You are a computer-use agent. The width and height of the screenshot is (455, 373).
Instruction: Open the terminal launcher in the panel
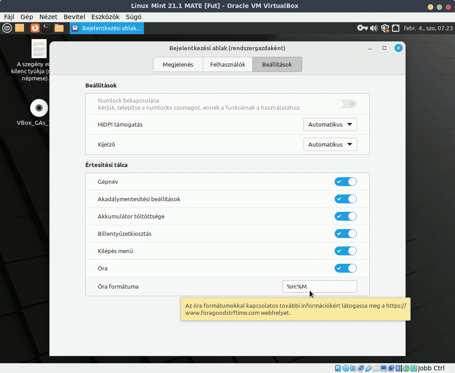pyautogui.click(x=47, y=28)
